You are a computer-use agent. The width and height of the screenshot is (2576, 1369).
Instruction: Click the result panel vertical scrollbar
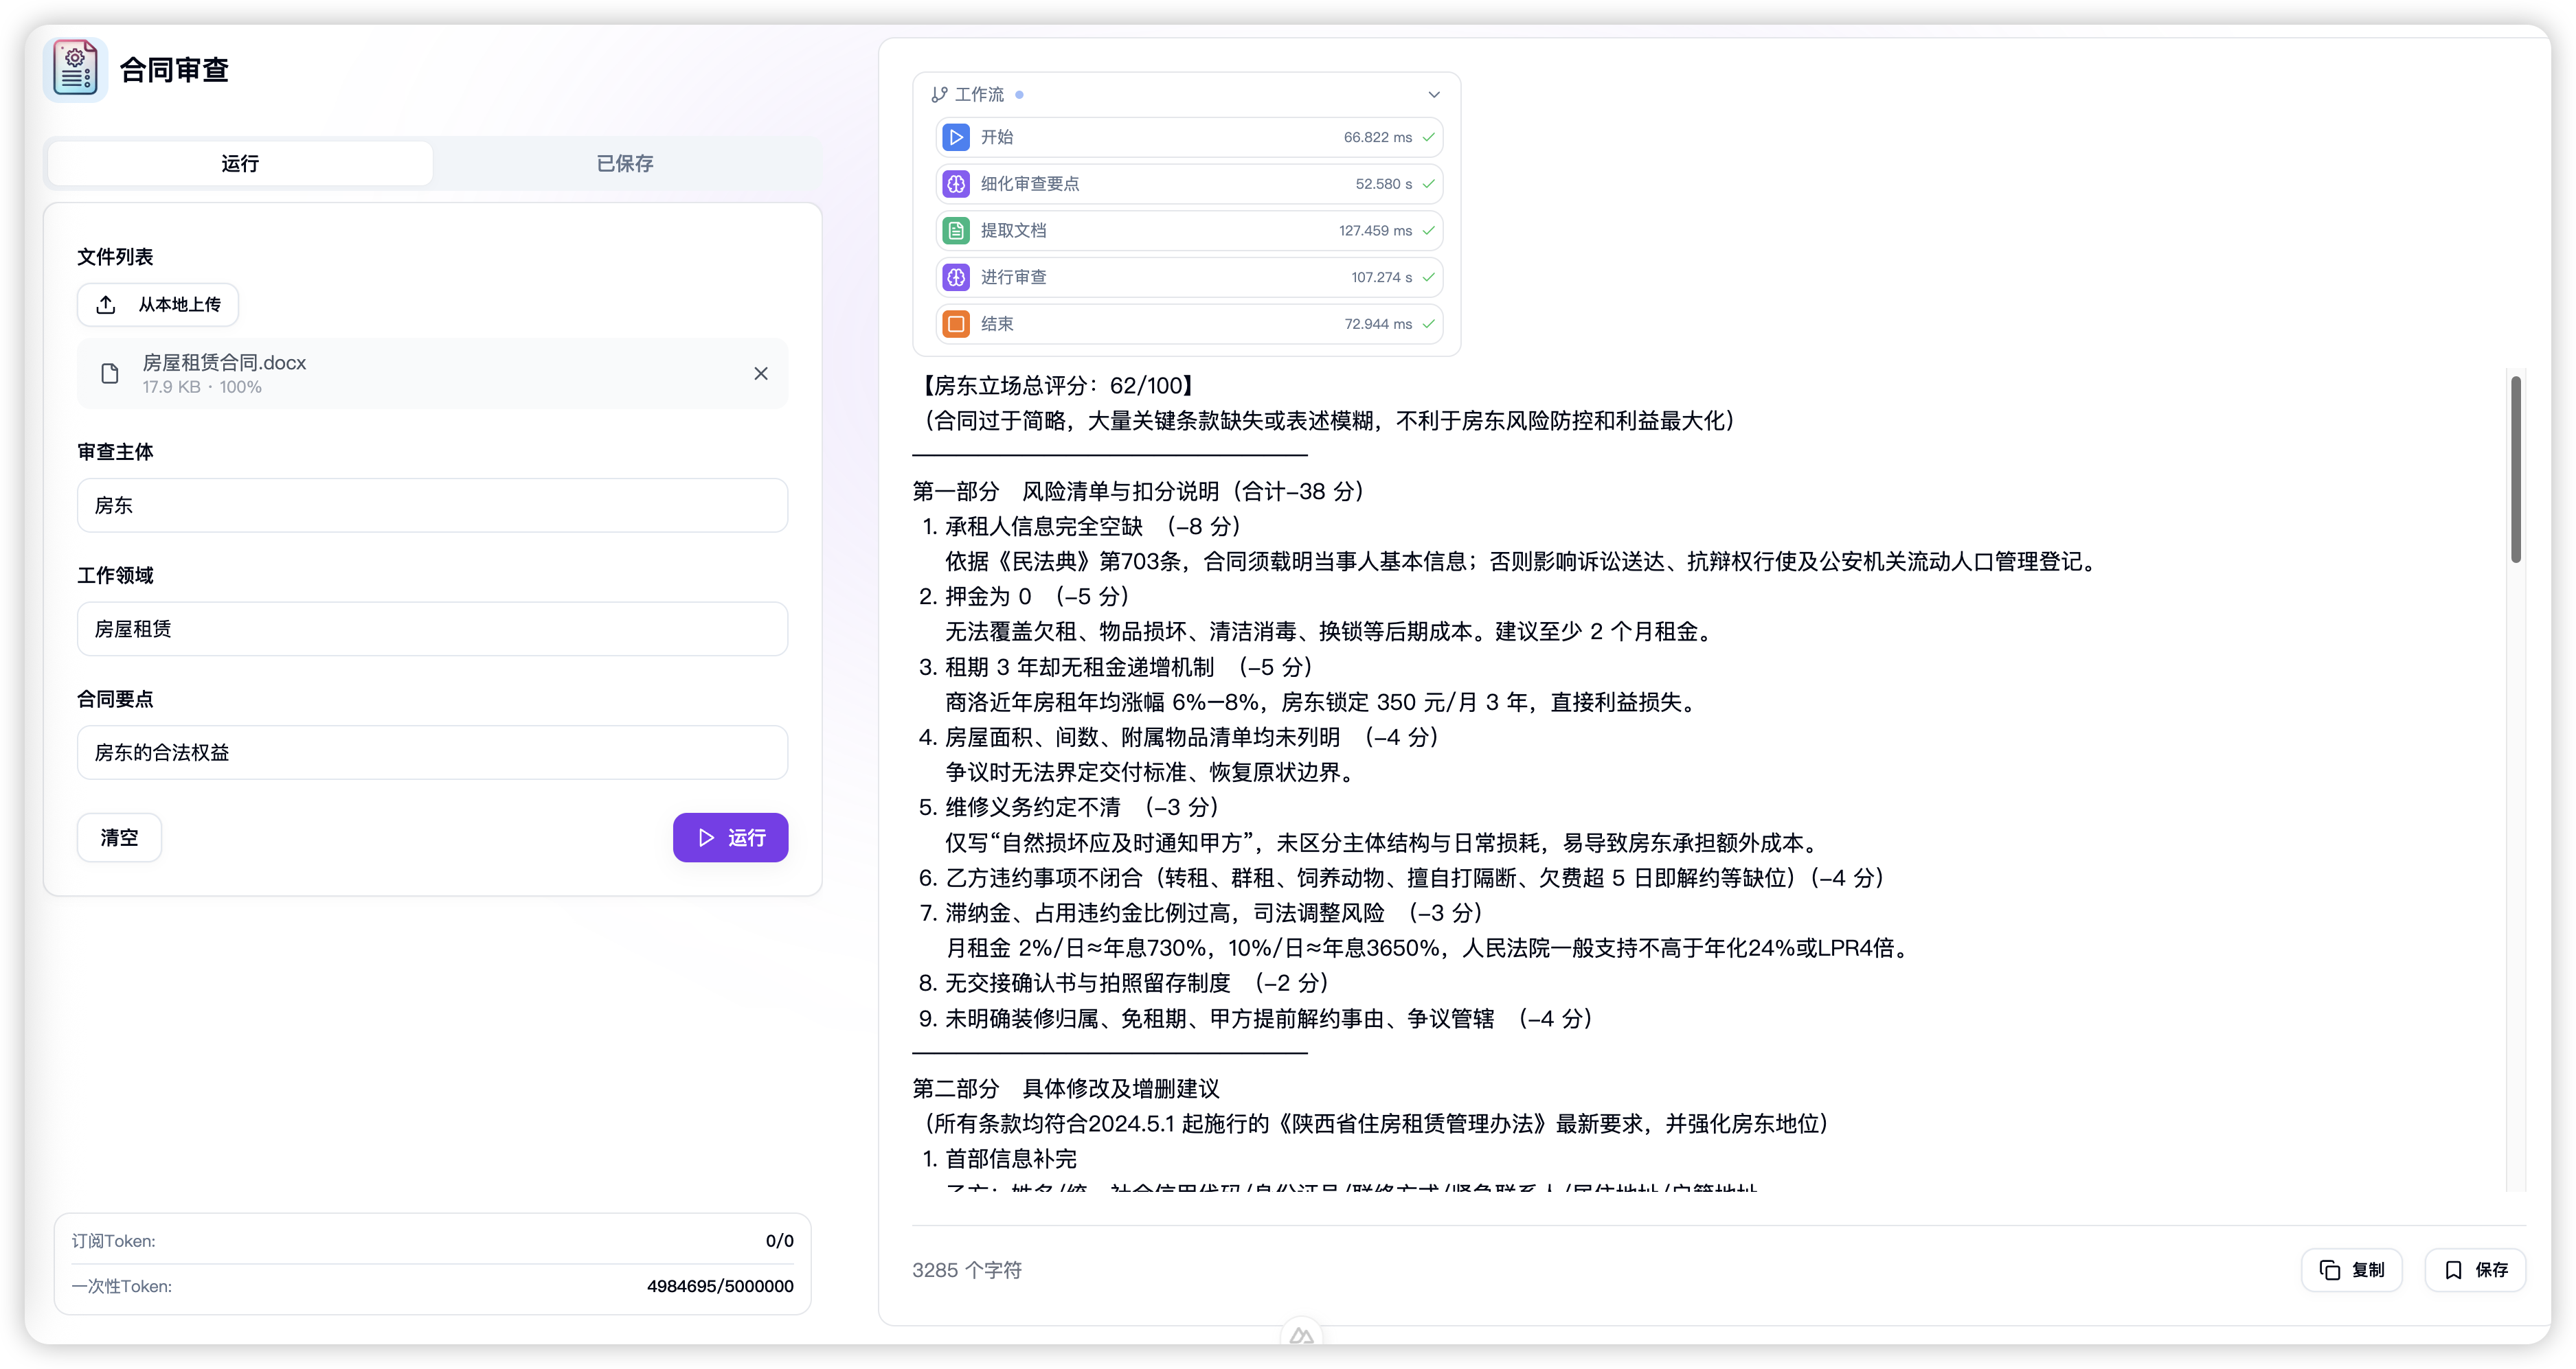point(2516,470)
